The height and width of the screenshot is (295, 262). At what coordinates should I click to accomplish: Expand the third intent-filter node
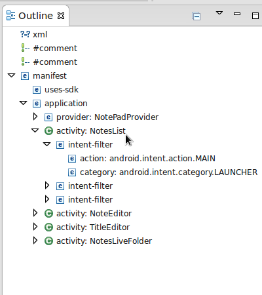click(47, 199)
